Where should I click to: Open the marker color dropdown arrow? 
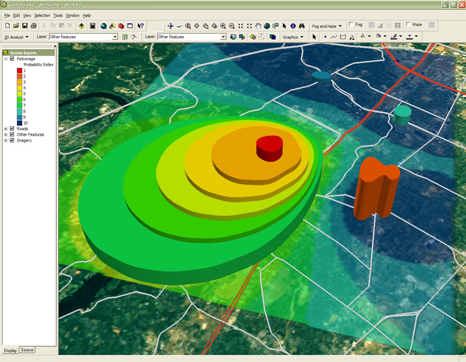[x=416, y=36]
